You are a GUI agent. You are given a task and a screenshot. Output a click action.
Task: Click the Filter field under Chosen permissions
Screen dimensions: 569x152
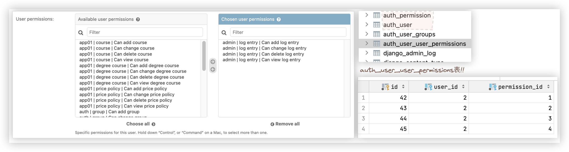pos(288,32)
